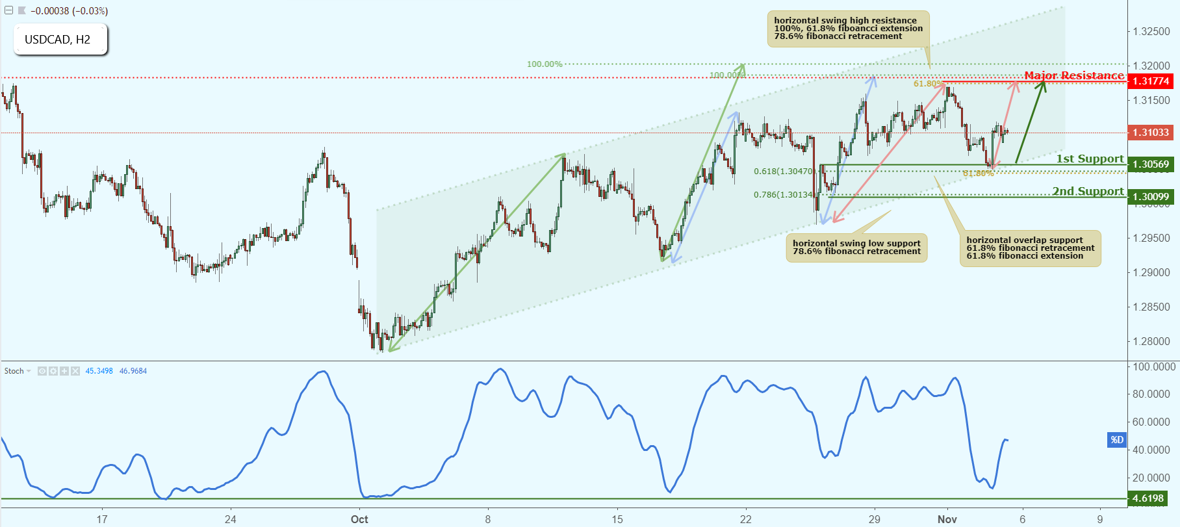Remove the Stoch indicator with X
Image resolution: width=1180 pixels, height=527 pixels.
tap(75, 371)
